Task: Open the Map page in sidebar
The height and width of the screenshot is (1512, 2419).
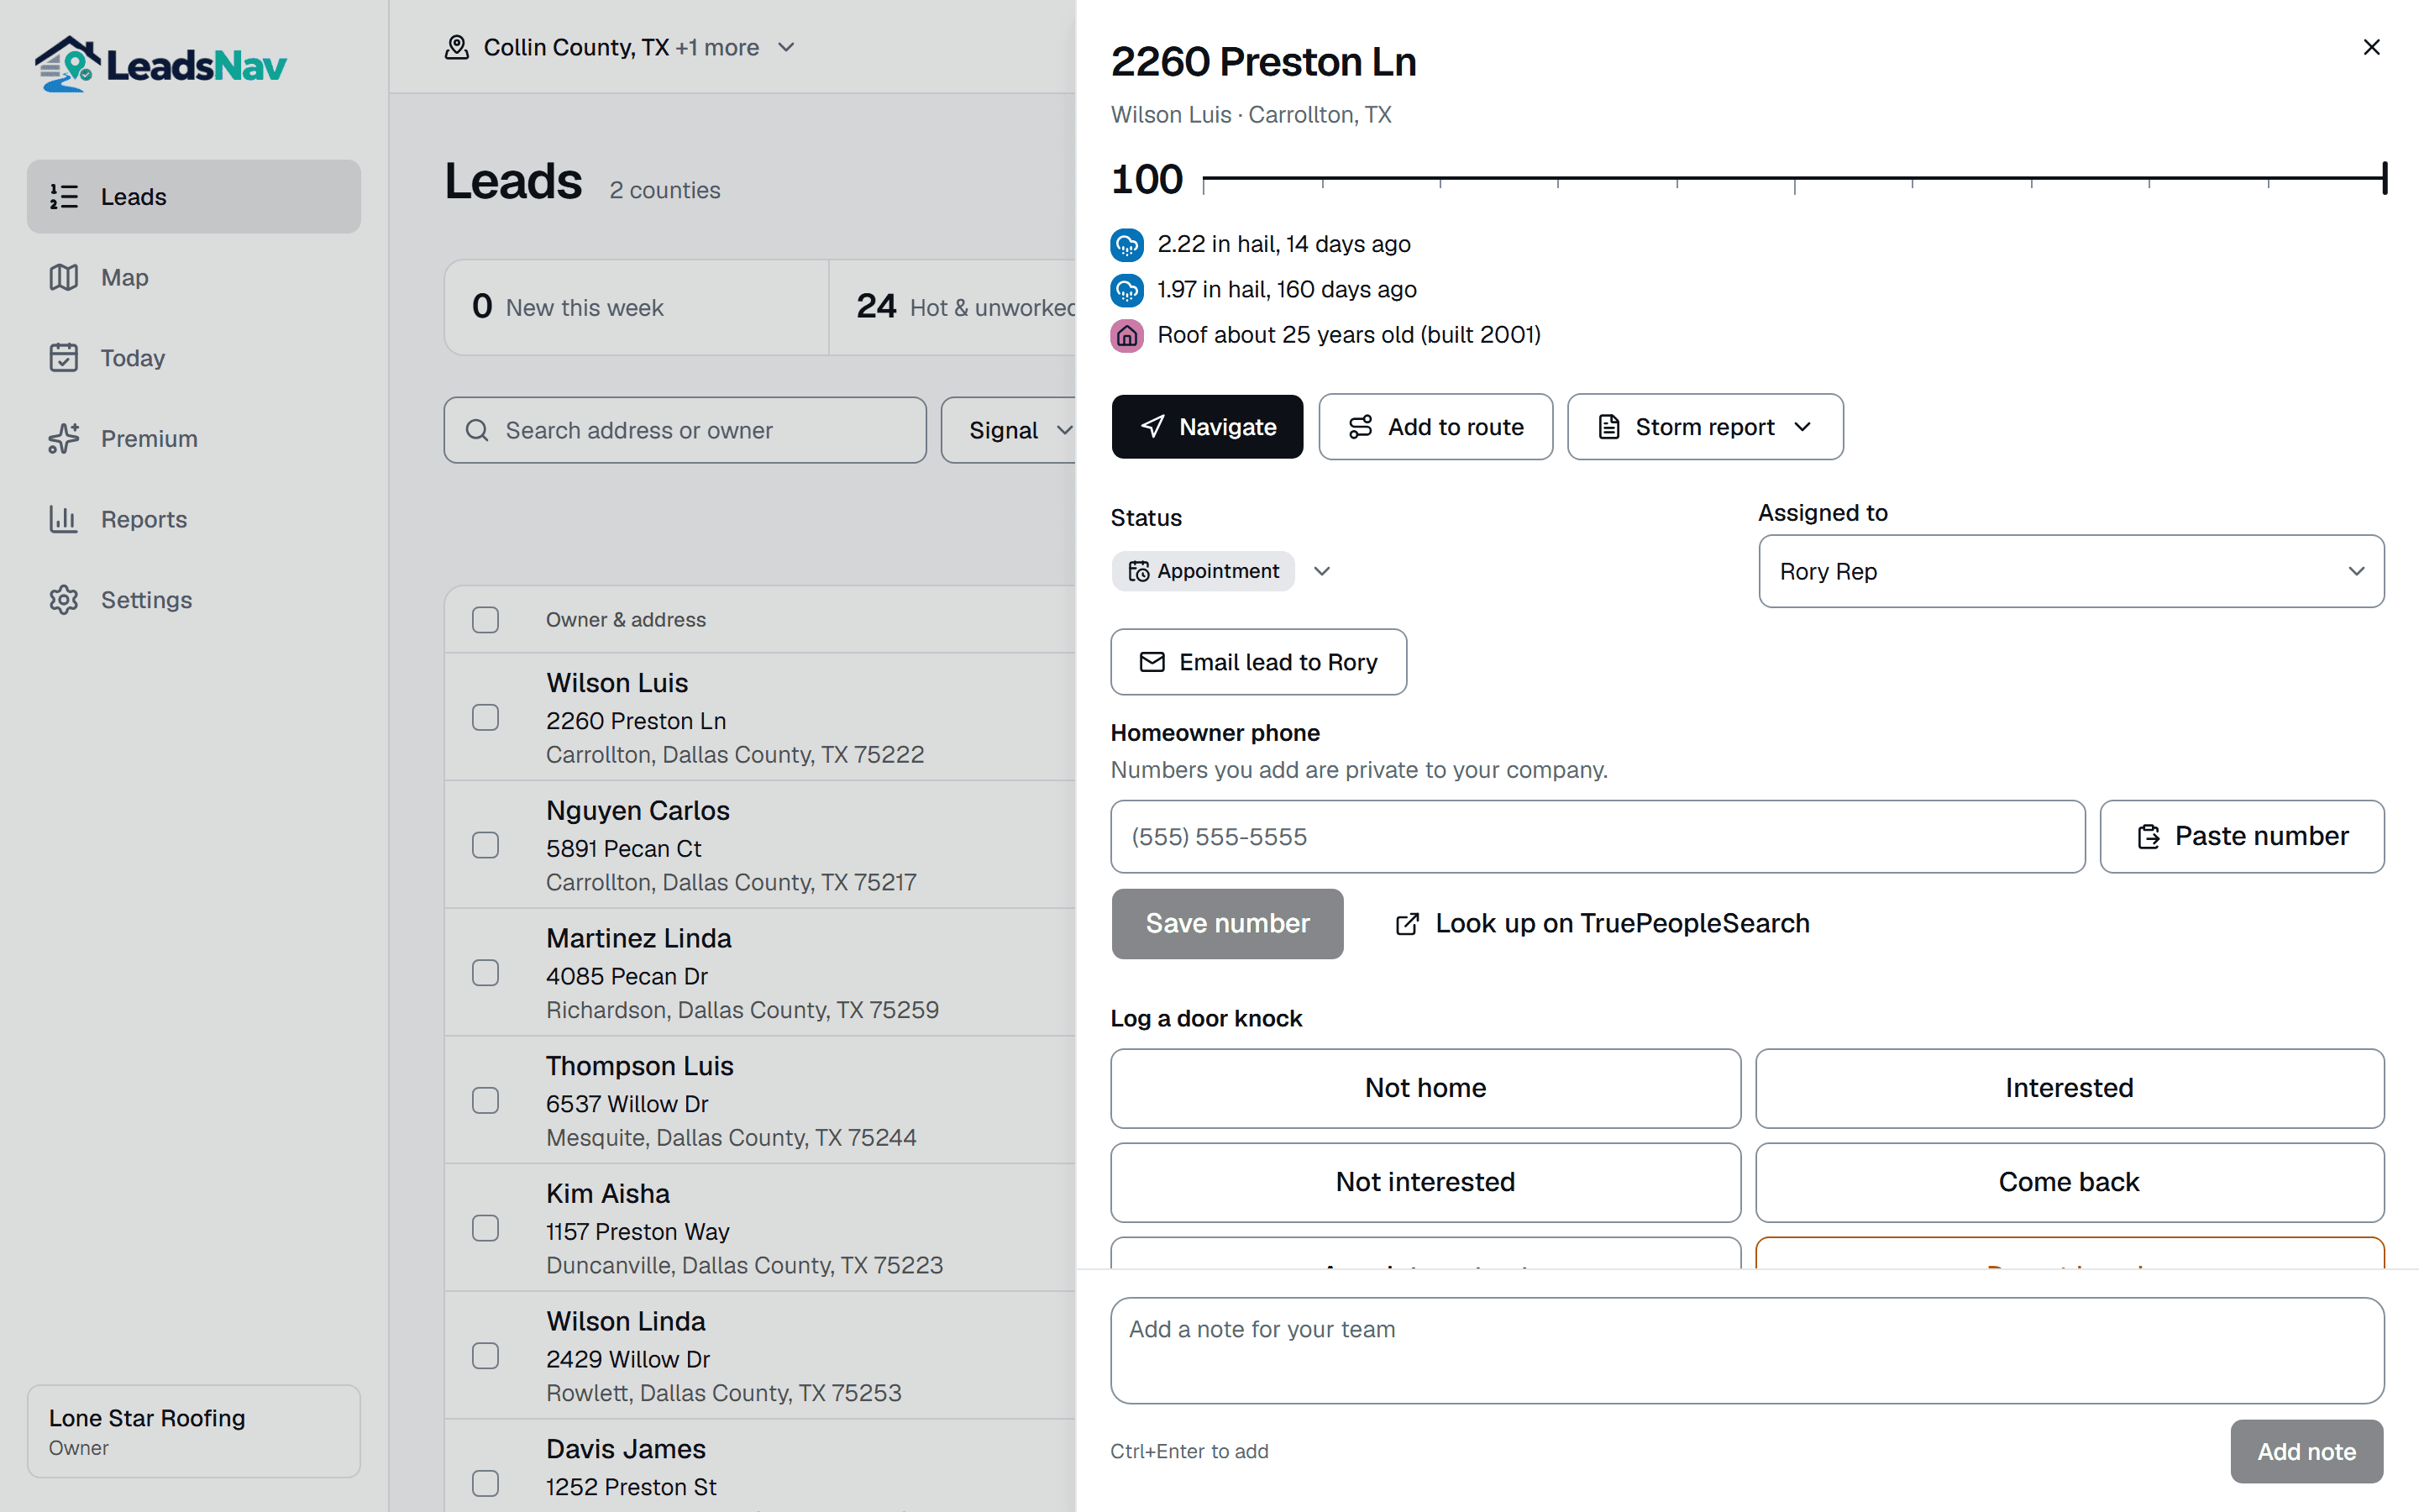Action: [x=194, y=277]
